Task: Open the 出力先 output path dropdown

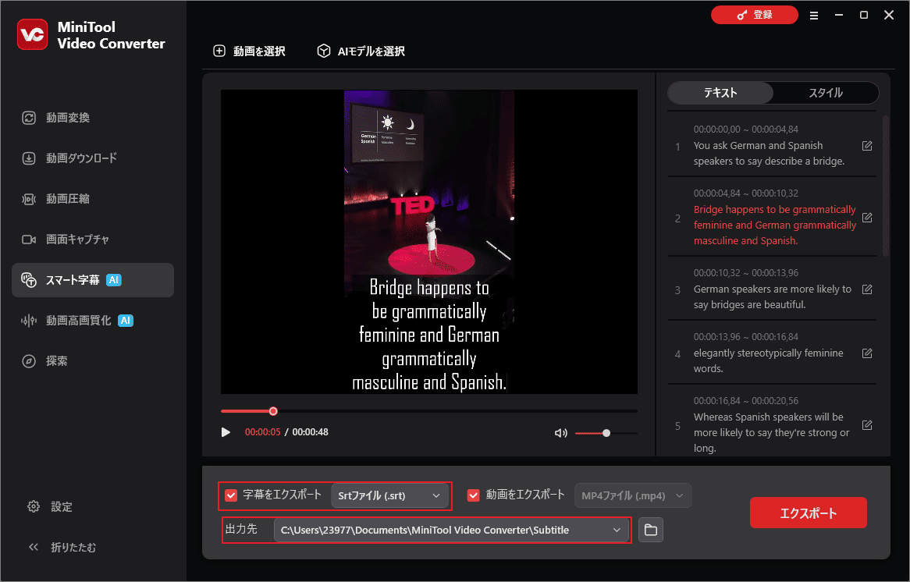Action: coord(452,530)
